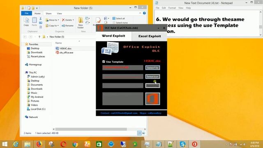Open the Copy to dropdown
This screenshot has height=148, width=263.
tap(52, 25)
